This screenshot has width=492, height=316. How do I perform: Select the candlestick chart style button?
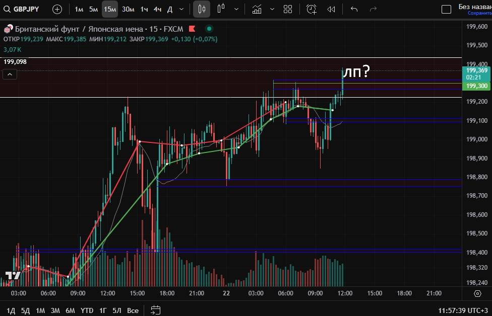pos(202,9)
